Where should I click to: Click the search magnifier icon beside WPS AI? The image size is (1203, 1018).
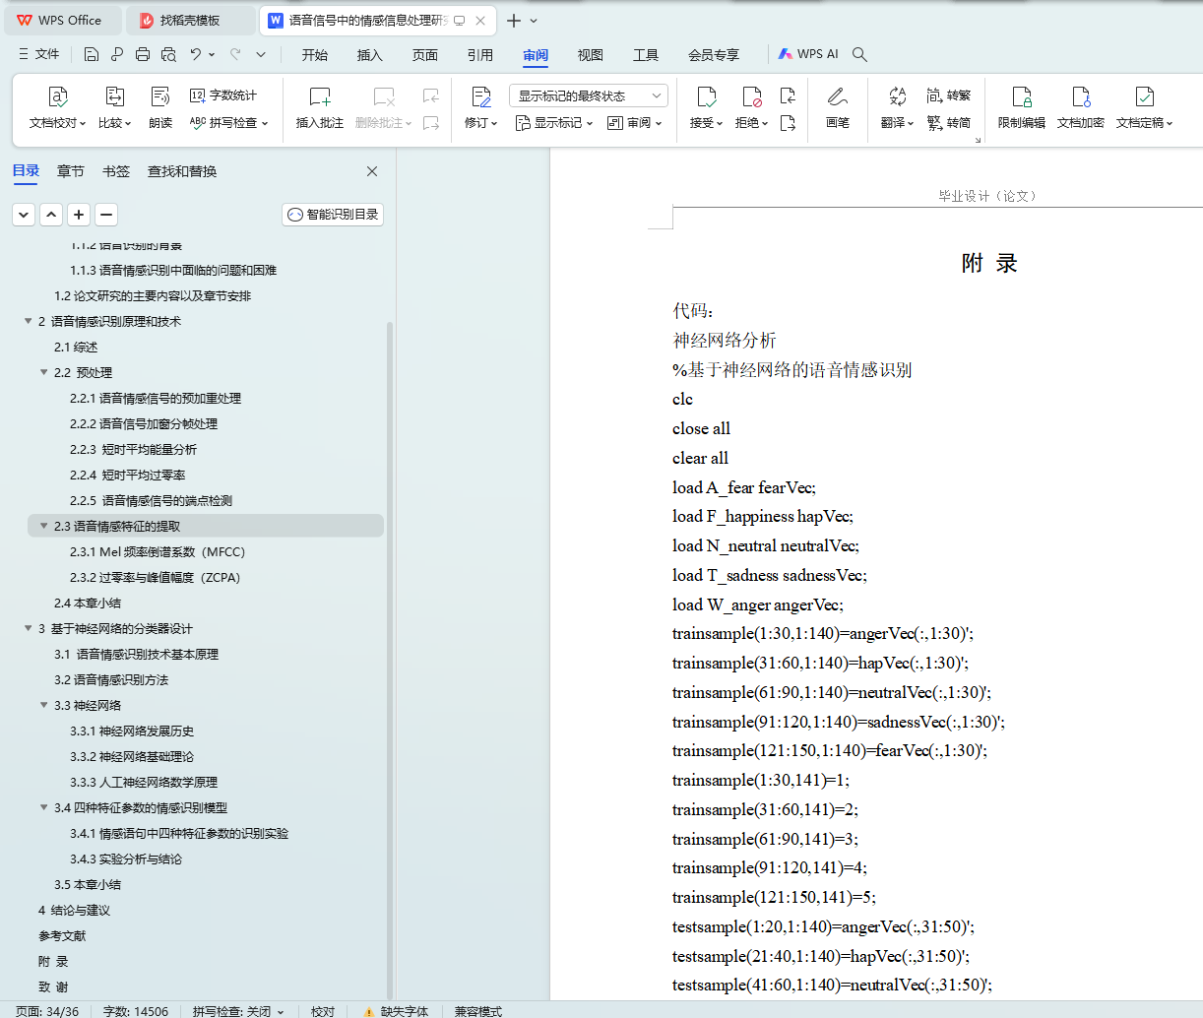click(x=859, y=54)
